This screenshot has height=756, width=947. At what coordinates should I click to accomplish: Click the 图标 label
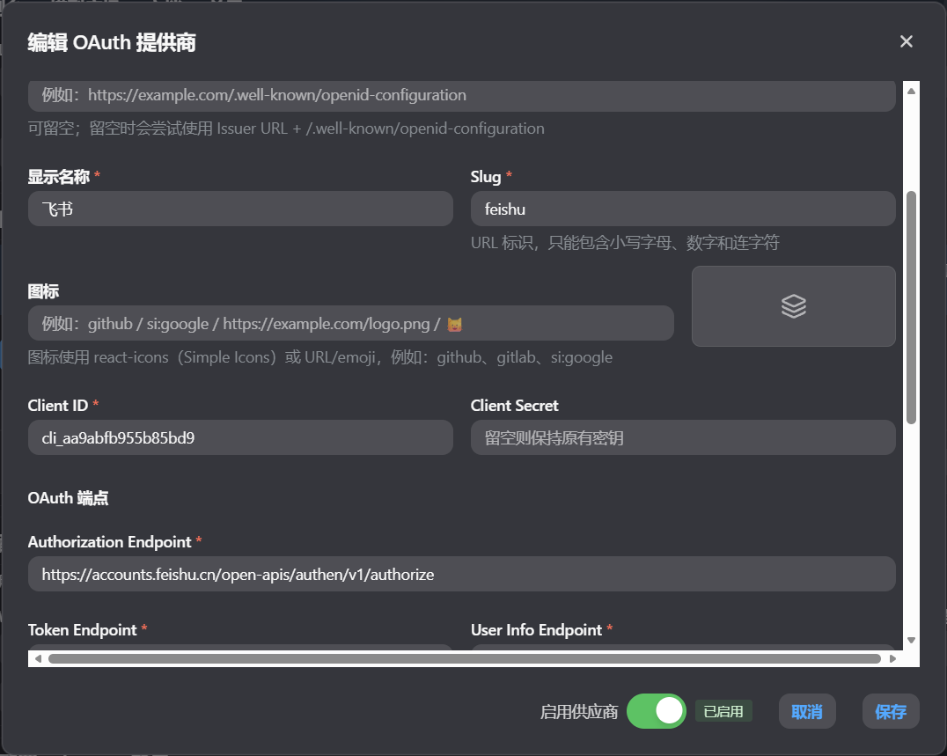tap(43, 291)
